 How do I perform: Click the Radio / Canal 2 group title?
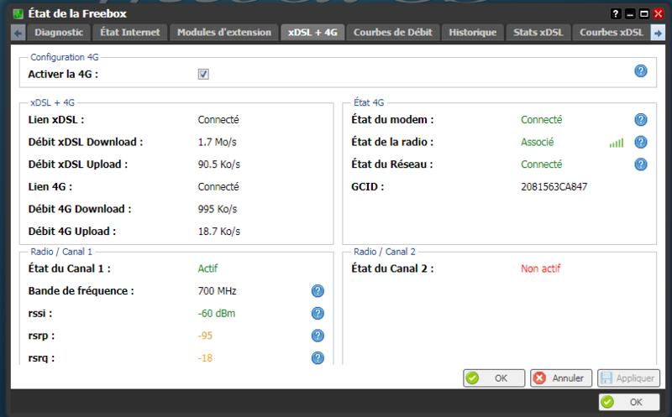385,252
